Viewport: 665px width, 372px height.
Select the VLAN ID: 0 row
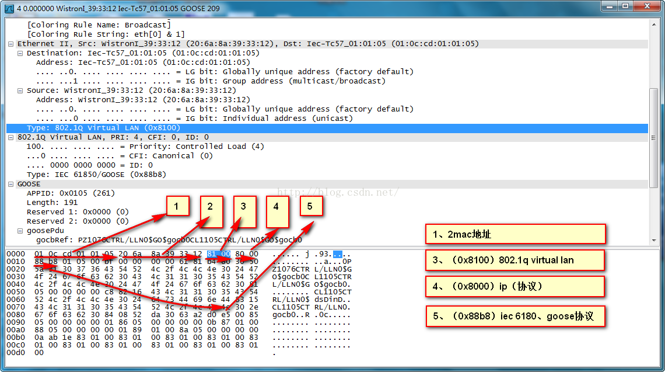pyautogui.click(x=89, y=165)
